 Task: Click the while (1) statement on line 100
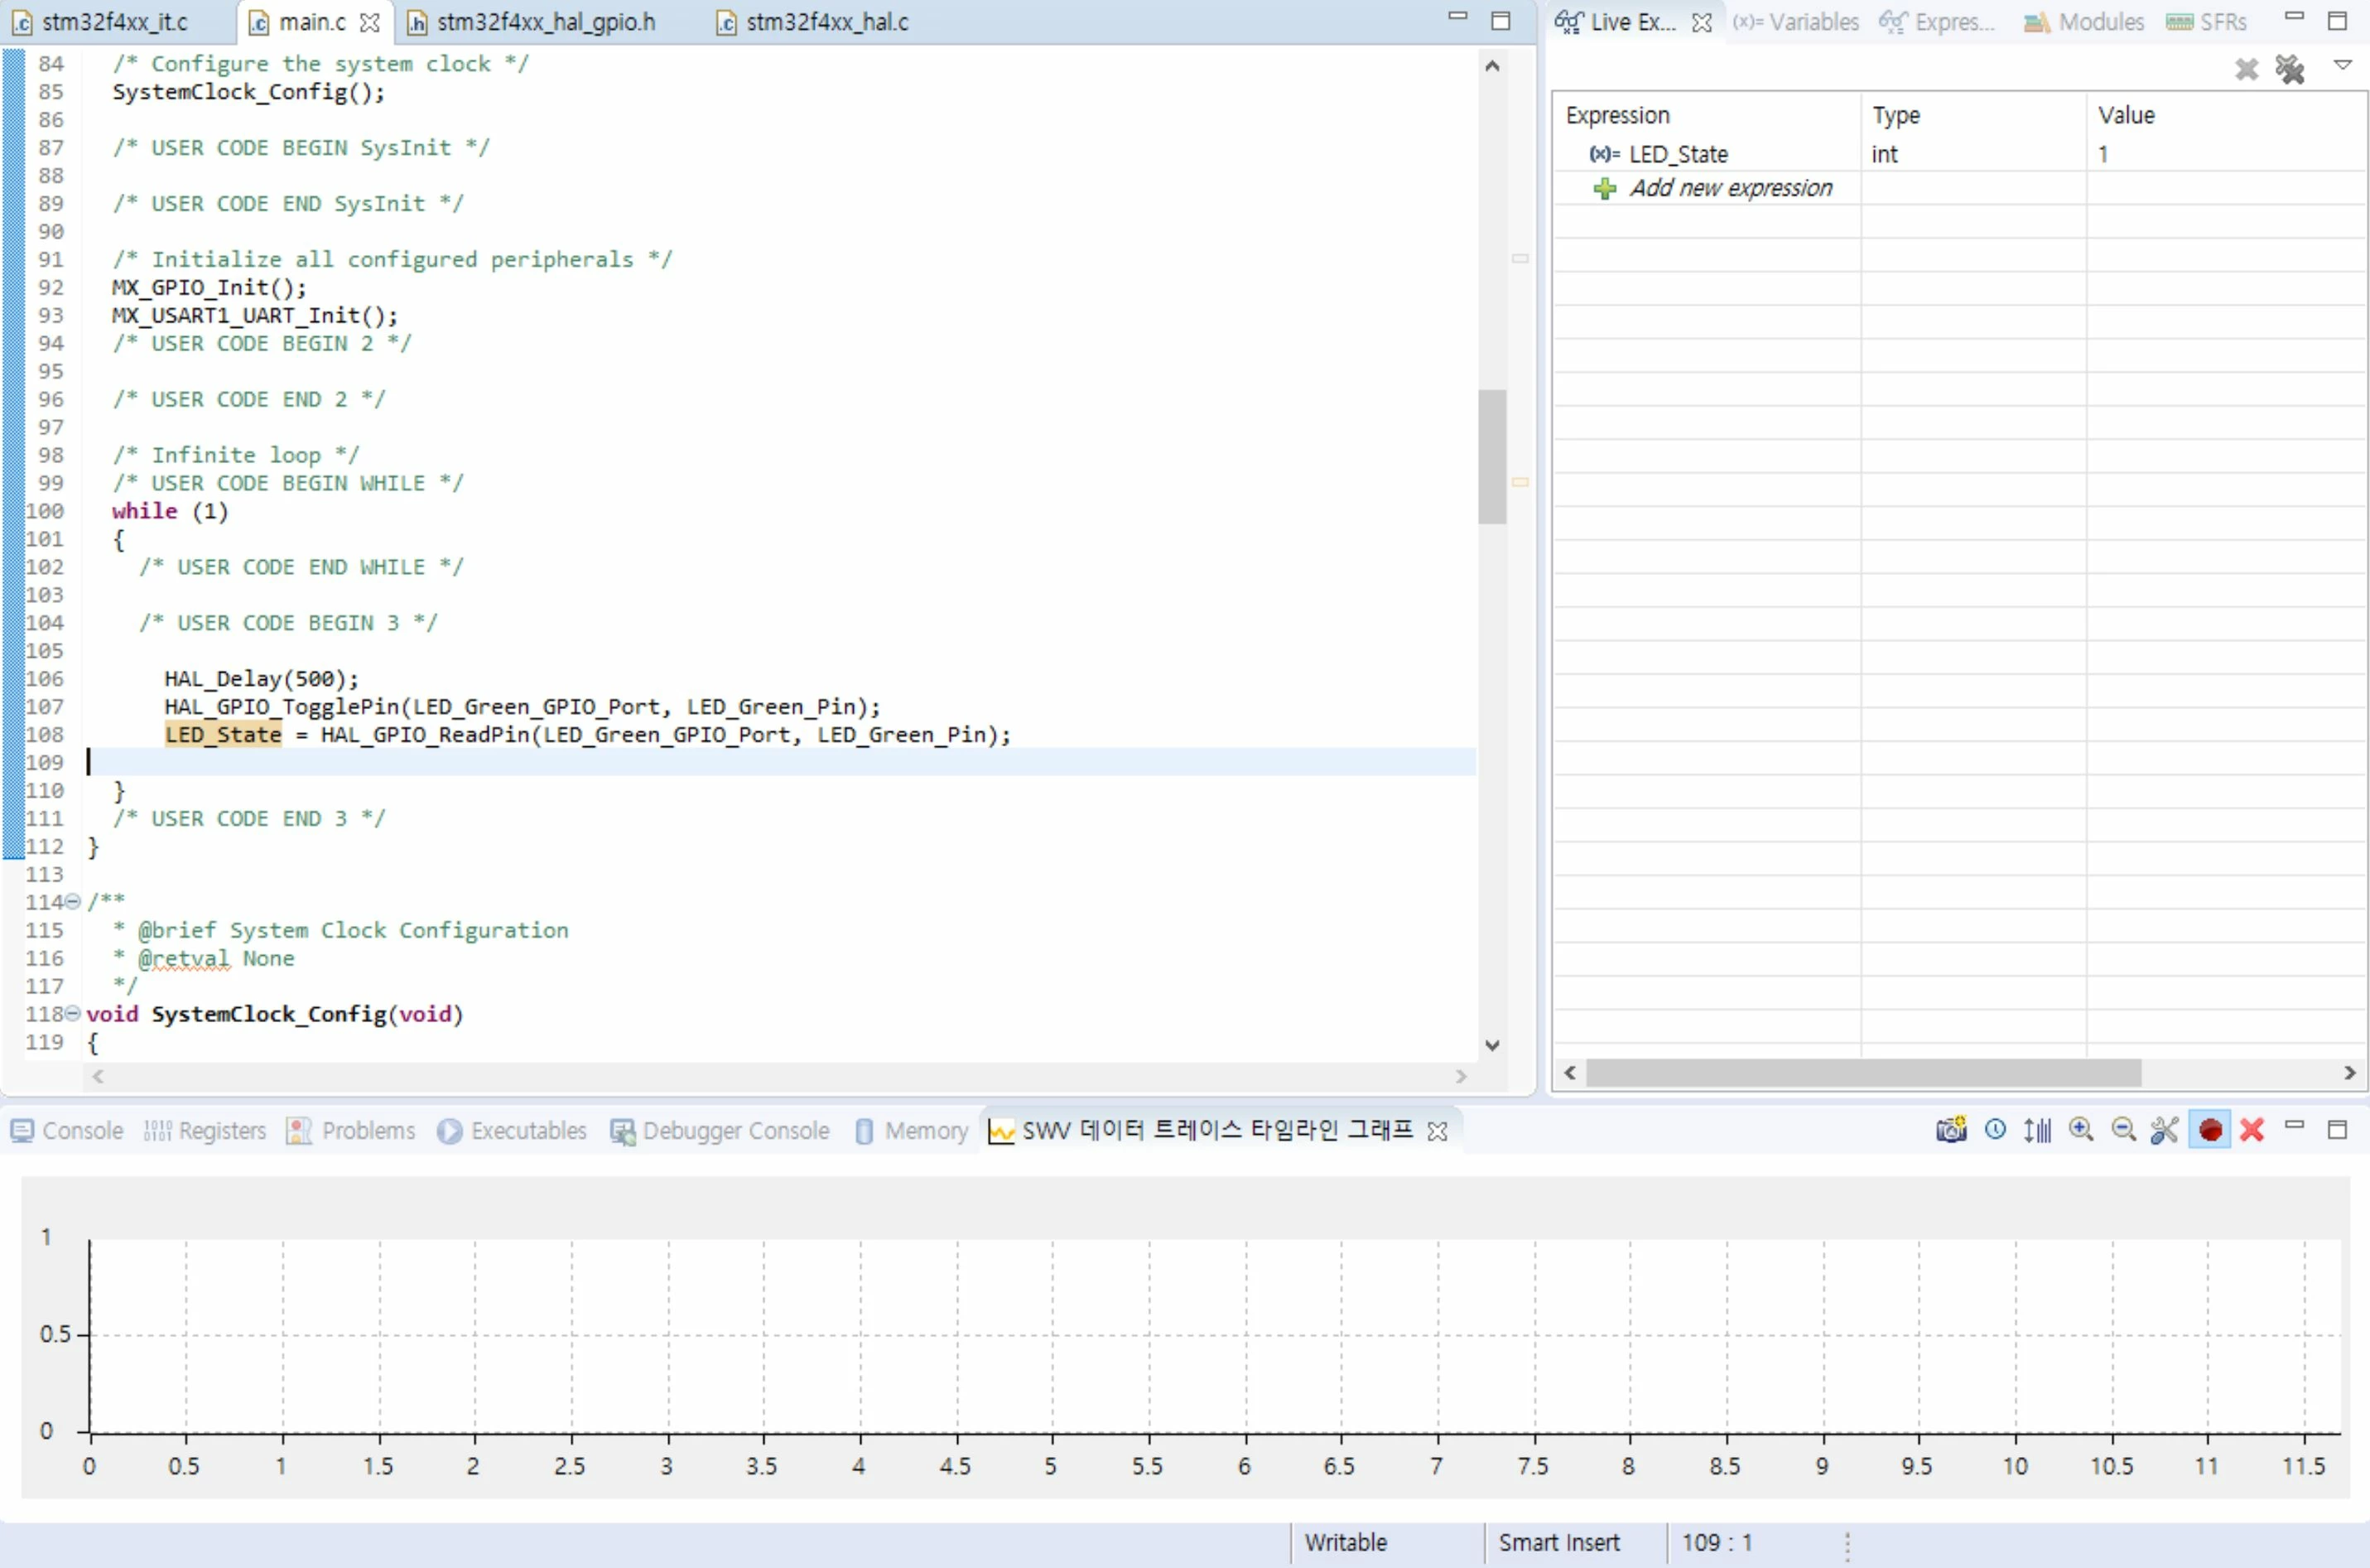pyautogui.click(x=171, y=511)
